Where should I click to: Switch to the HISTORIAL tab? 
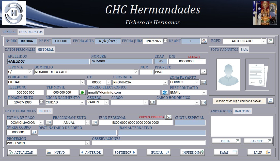click(x=45, y=50)
